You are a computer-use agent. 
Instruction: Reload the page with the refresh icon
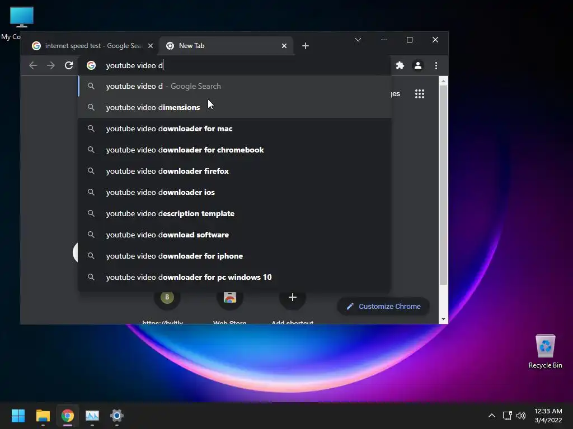click(69, 65)
